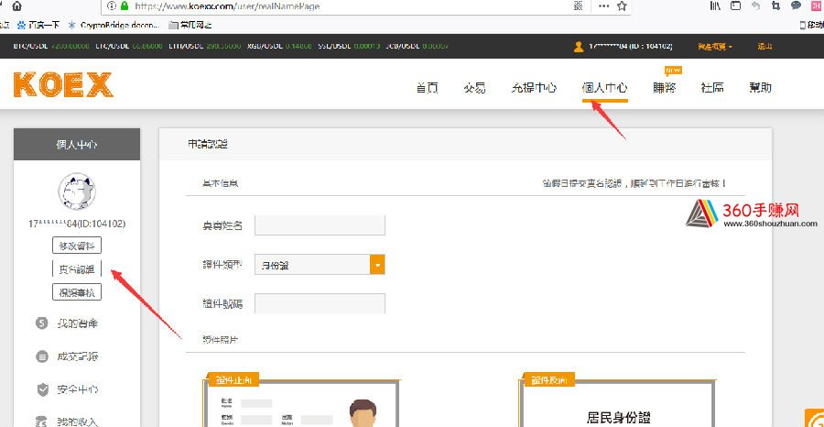
Task: Open the 社區 navigation item
Action: tap(712, 88)
